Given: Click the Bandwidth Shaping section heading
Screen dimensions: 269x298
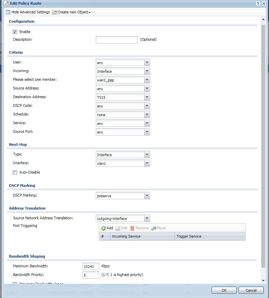Looking at the screenshot, I should click(x=27, y=256).
